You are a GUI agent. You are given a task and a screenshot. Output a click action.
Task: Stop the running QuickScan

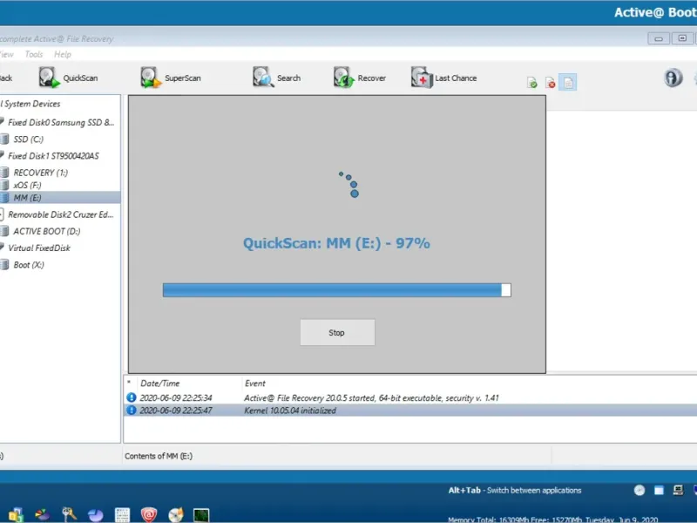(x=337, y=332)
